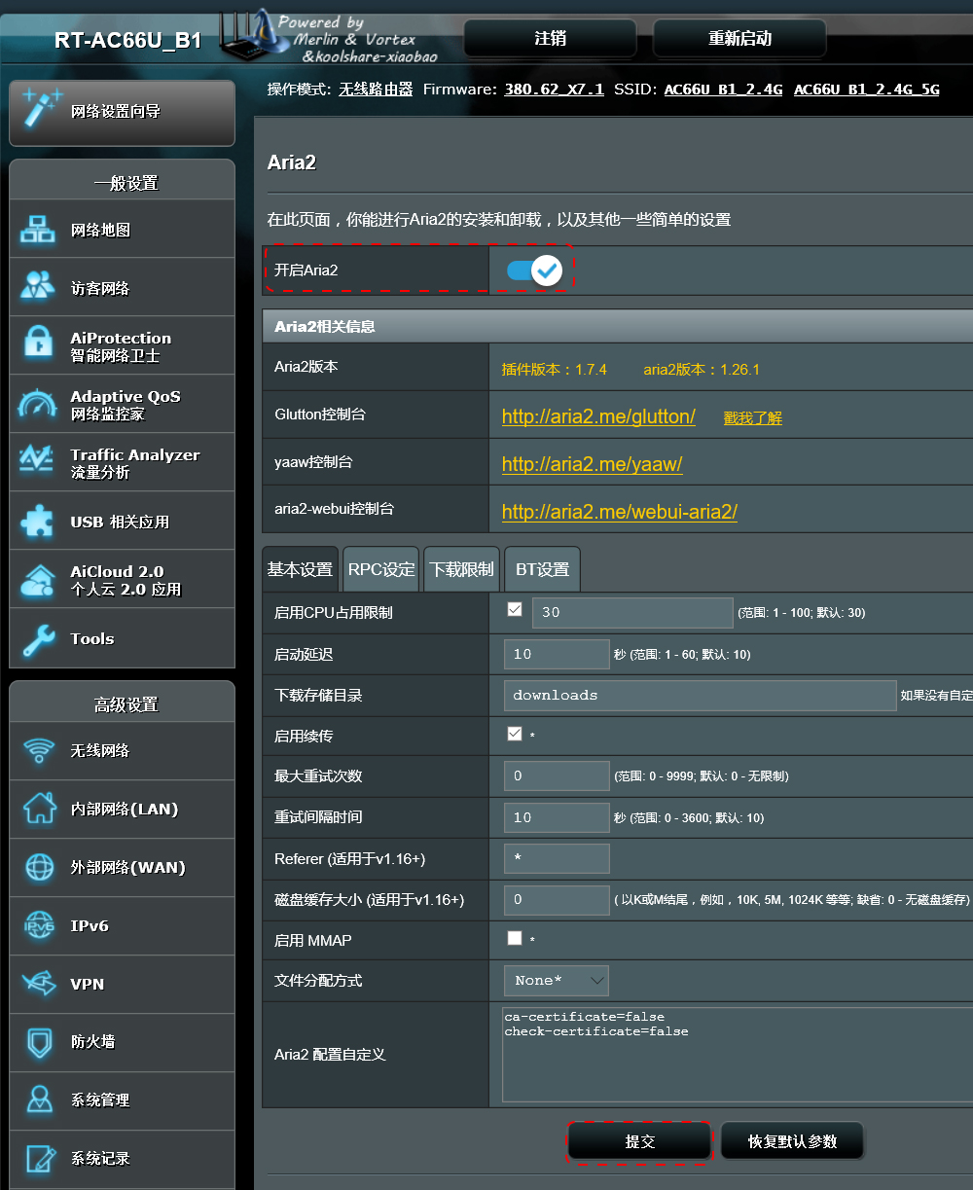973x1190 pixels.
Task: Click the 戳我了解 link
Action: click(x=753, y=417)
